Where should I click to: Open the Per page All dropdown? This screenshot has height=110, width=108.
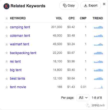click(83, 98)
